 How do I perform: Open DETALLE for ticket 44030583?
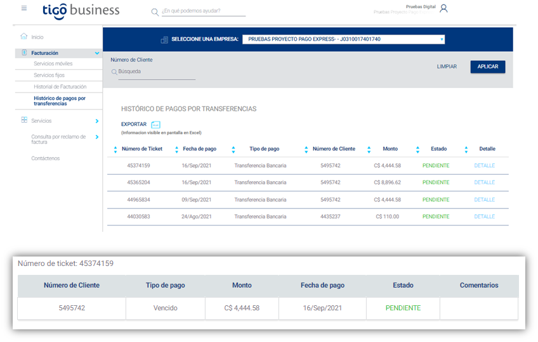[x=485, y=217]
